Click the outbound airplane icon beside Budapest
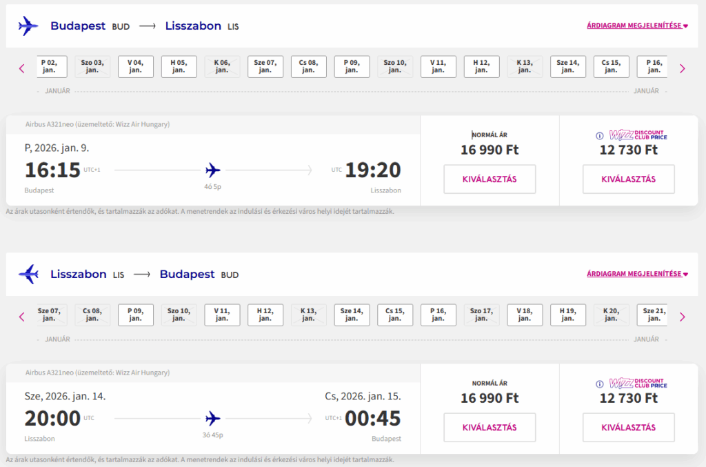Image resolution: width=706 pixels, height=467 pixels. click(28, 26)
